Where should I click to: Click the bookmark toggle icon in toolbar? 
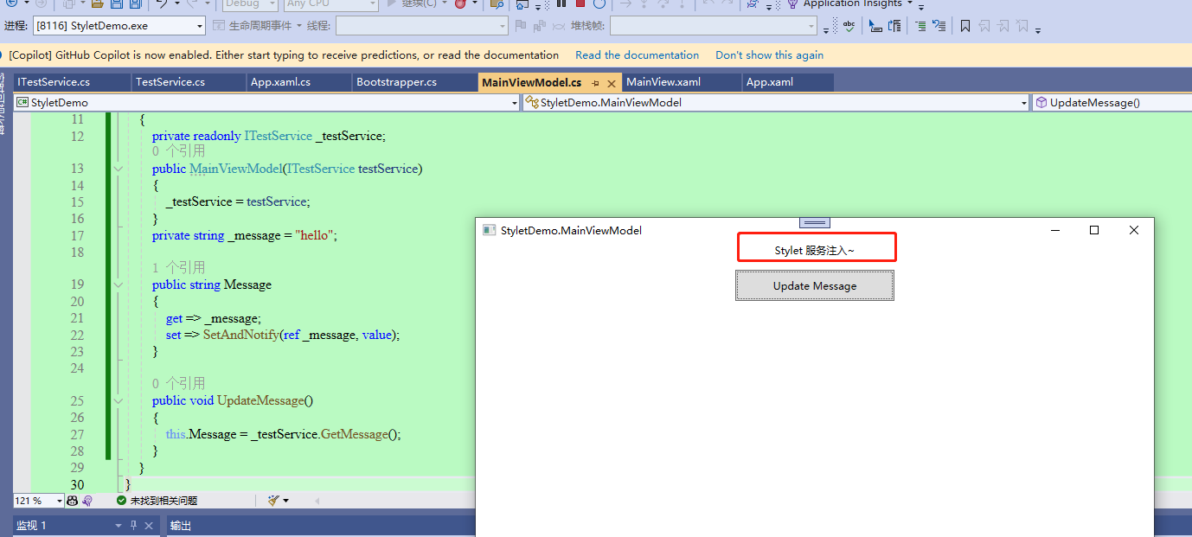(x=964, y=26)
